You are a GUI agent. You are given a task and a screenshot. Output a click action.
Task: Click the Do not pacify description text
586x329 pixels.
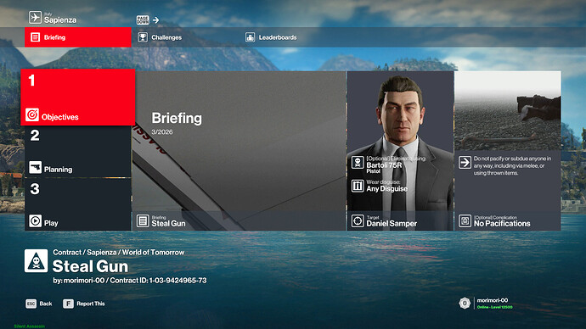[512, 165]
